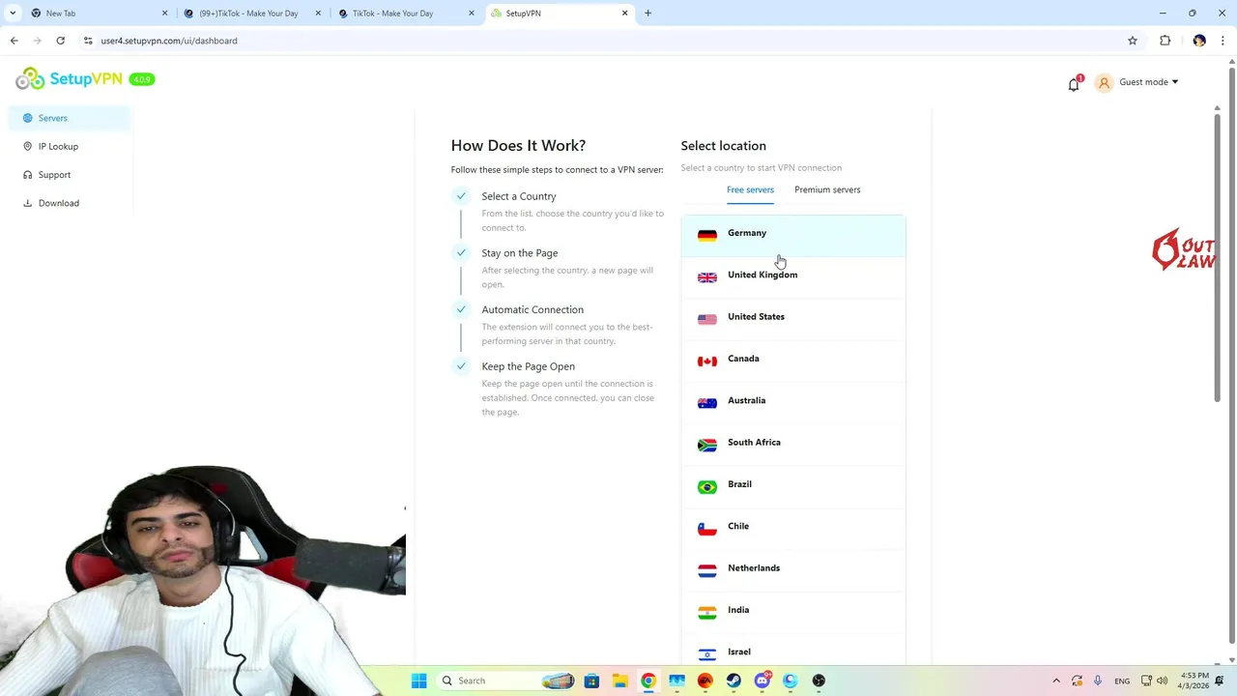1237x696 pixels.
Task: Open the volume tray control
Action: [1162, 681]
